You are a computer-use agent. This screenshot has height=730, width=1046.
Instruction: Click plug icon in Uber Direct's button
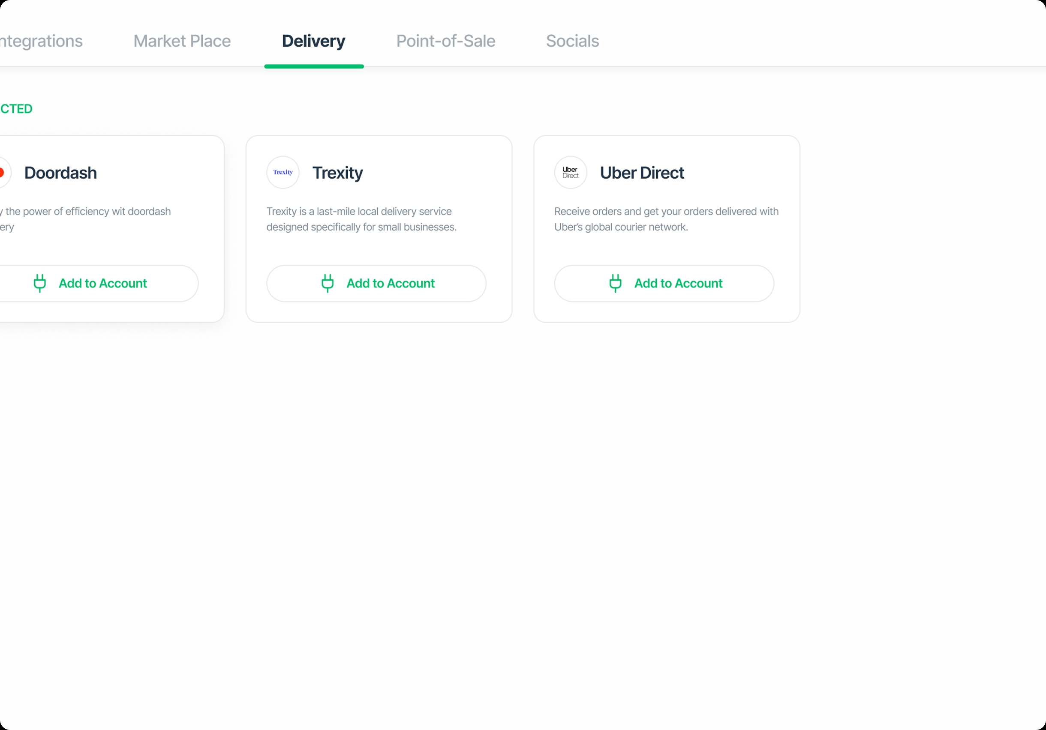[615, 283]
